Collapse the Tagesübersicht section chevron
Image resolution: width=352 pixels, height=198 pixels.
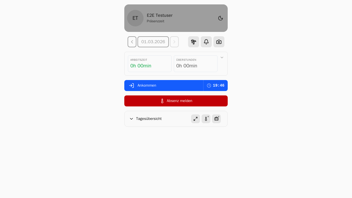[131, 119]
